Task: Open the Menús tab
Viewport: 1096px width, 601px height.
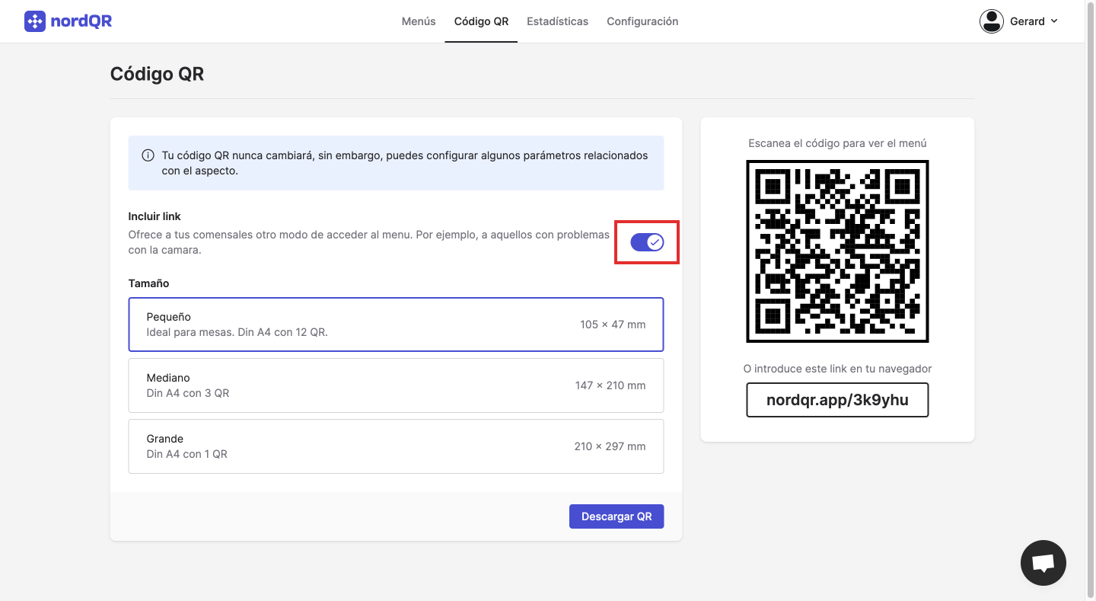Action: click(x=419, y=21)
